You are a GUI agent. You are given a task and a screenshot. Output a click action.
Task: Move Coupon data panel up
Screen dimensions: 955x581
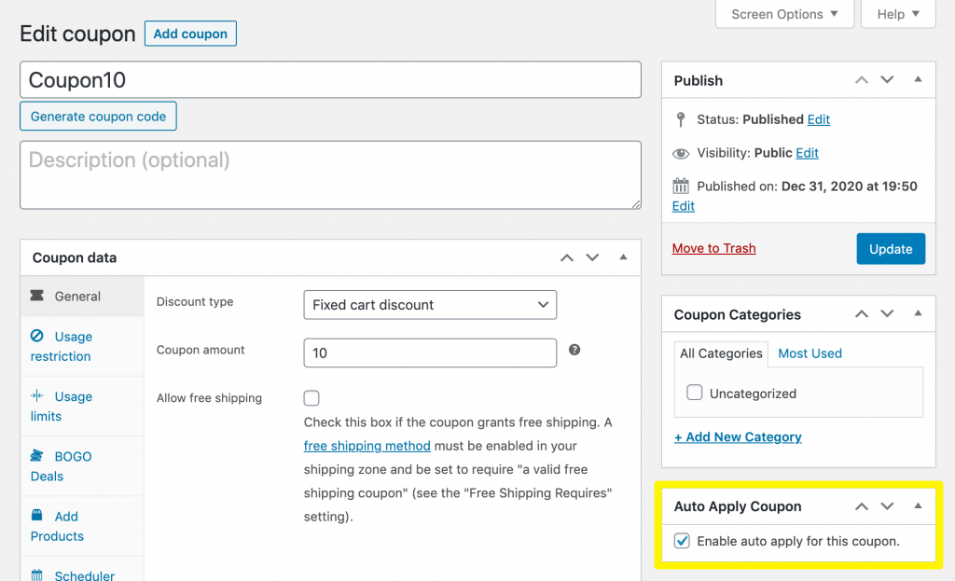click(x=567, y=257)
